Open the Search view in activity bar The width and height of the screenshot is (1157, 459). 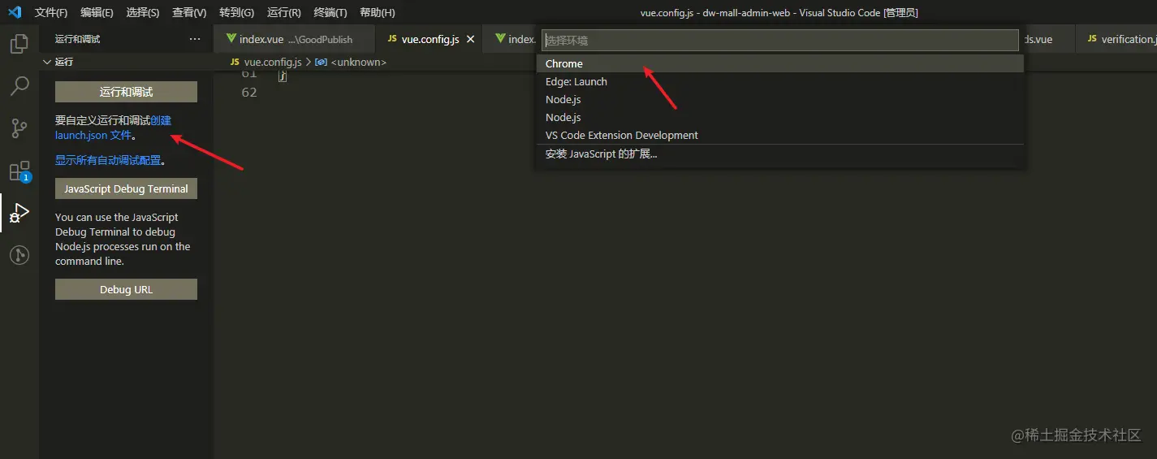(19, 85)
